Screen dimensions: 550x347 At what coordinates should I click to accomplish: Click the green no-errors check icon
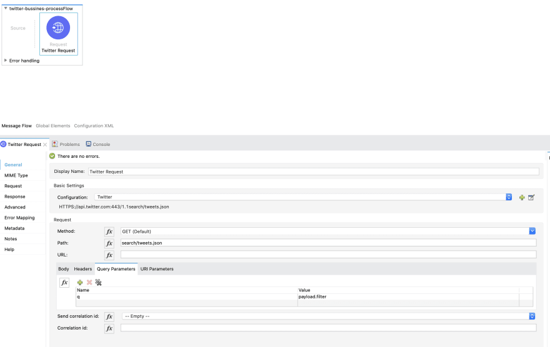click(x=52, y=156)
